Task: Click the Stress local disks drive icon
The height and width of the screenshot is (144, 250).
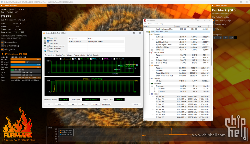Action: [x=45, y=49]
